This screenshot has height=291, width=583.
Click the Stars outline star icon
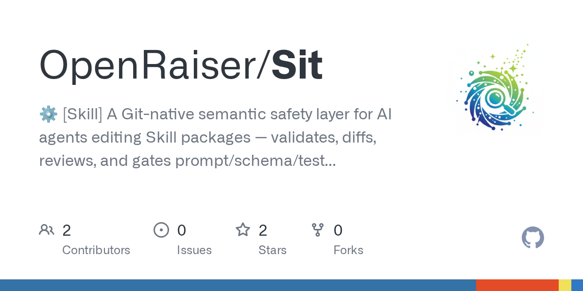[243, 229]
